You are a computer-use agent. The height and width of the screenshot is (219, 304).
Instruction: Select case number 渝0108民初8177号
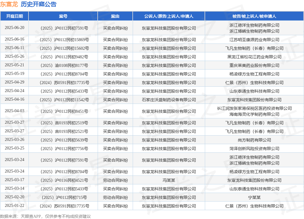[x=64, y=65]
